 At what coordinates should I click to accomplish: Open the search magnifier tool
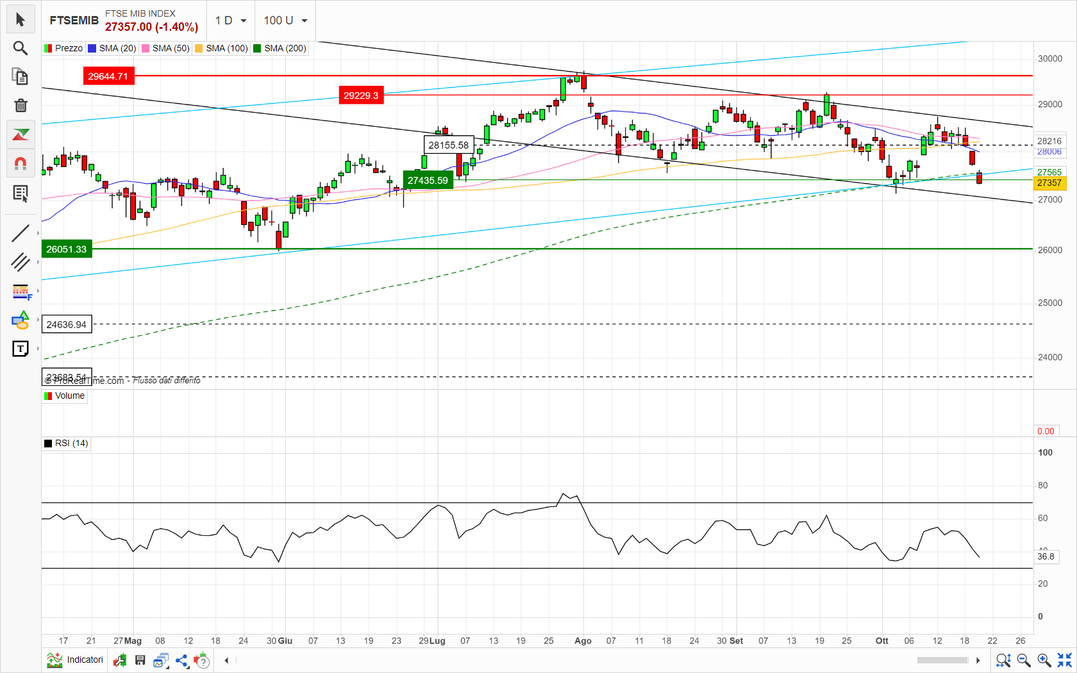(x=21, y=48)
